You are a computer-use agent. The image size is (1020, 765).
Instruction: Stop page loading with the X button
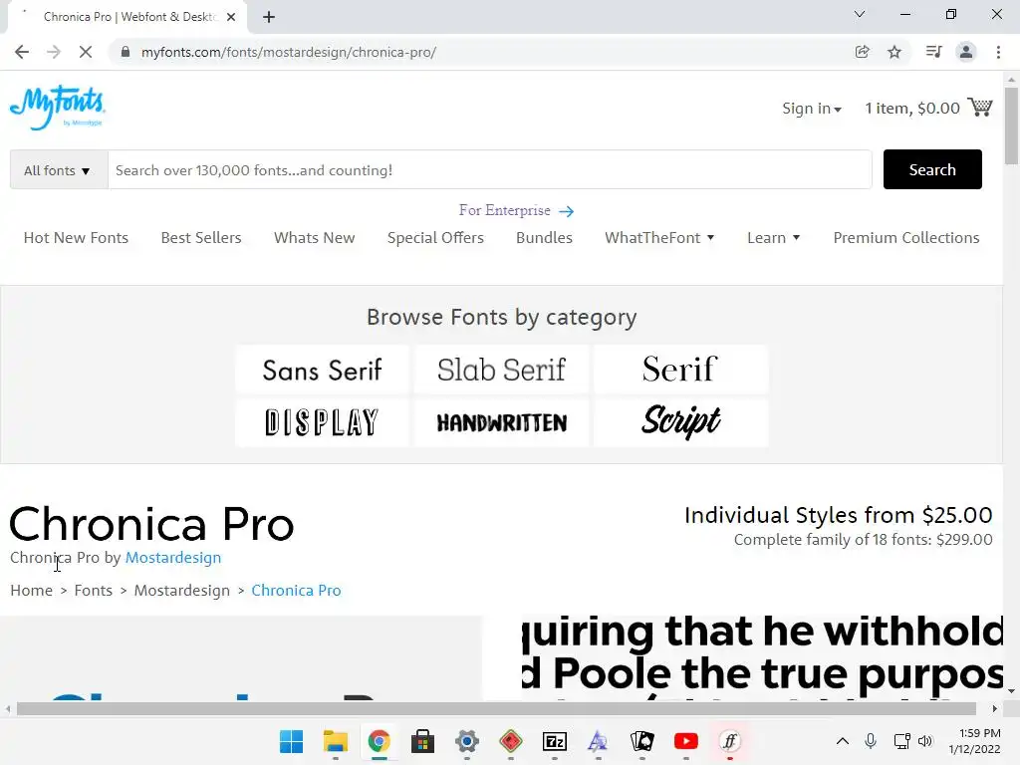pyautogui.click(x=86, y=52)
